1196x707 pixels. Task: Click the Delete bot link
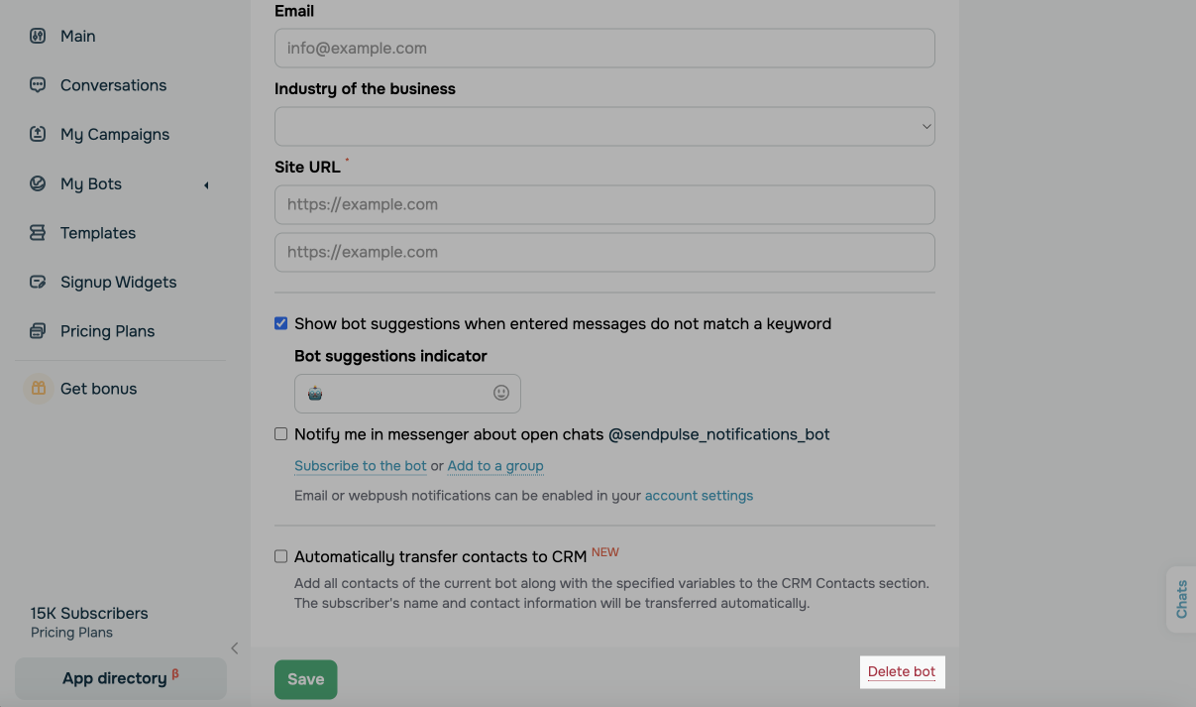pos(902,671)
